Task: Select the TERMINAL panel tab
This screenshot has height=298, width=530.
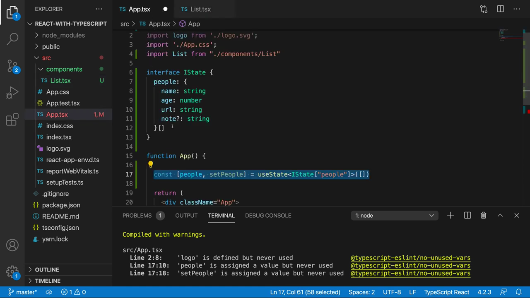Action: 221,215
